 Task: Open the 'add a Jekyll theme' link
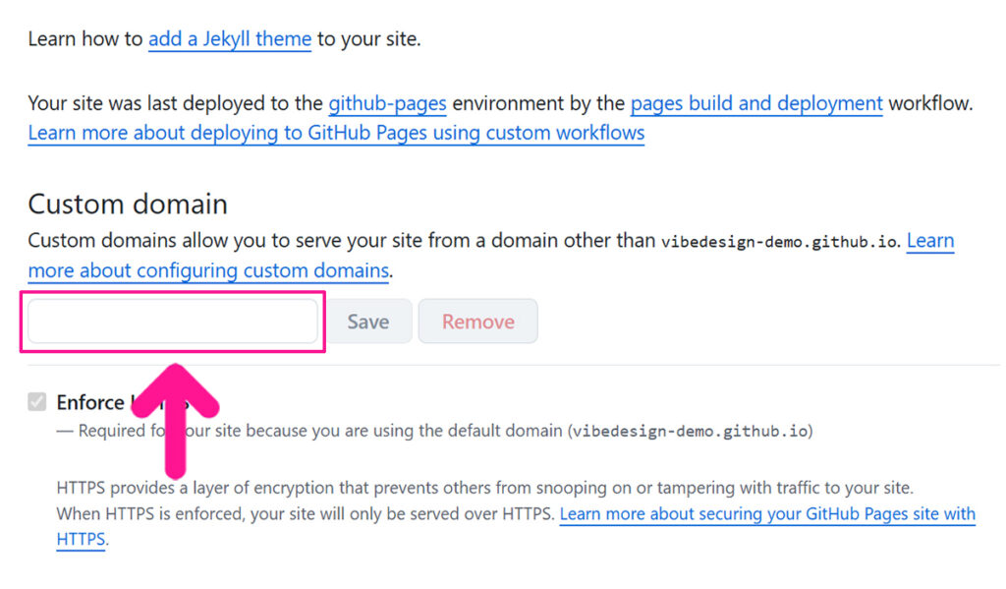230,39
